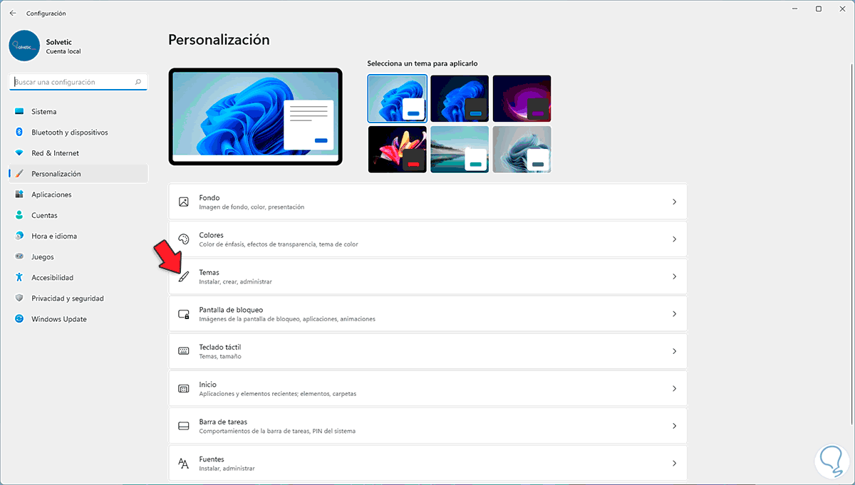Viewport: 855px width, 485px height.
Task: Click the Hora e idioma globe icon
Action: (19, 236)
